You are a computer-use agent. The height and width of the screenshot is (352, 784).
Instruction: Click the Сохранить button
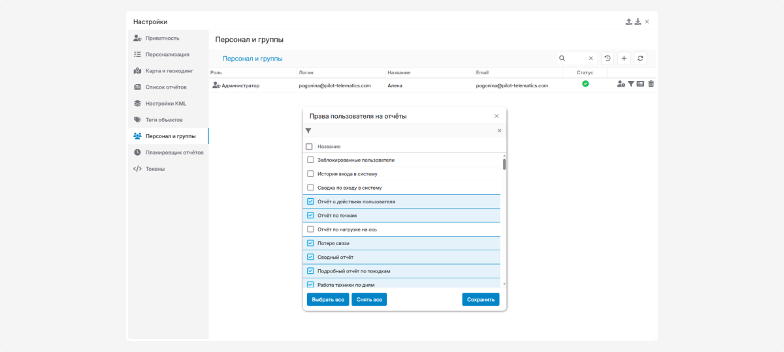481,299
